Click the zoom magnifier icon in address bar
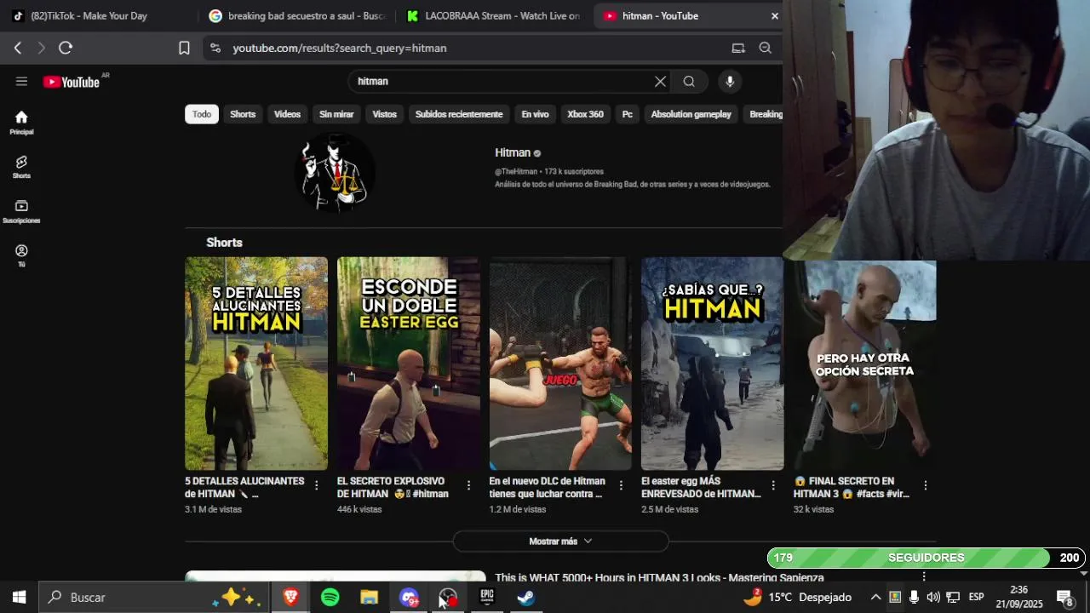 pos(766,49)
